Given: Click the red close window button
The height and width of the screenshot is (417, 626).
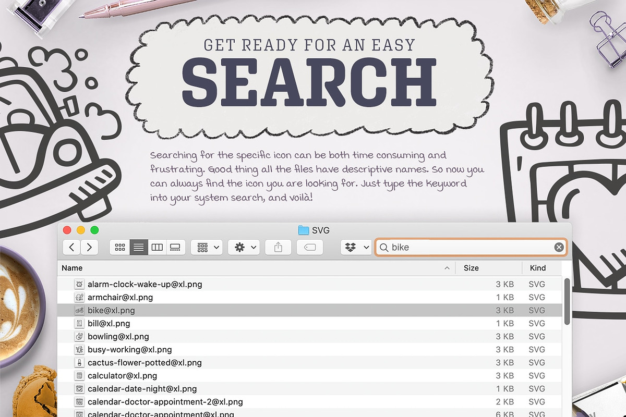Looking at the screenshot, I should 67,230.
